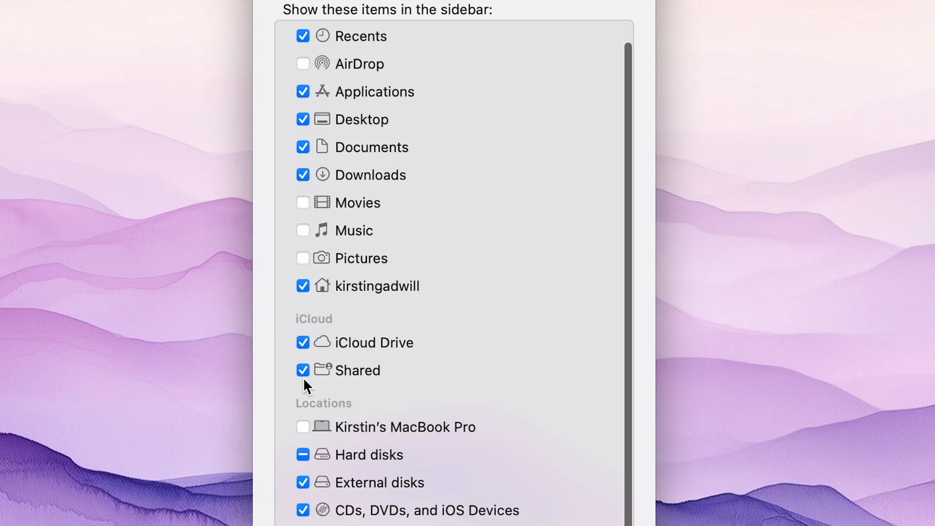Click the Movies film icon
This screenshot has width=935, height=526.
coord(322,202)
